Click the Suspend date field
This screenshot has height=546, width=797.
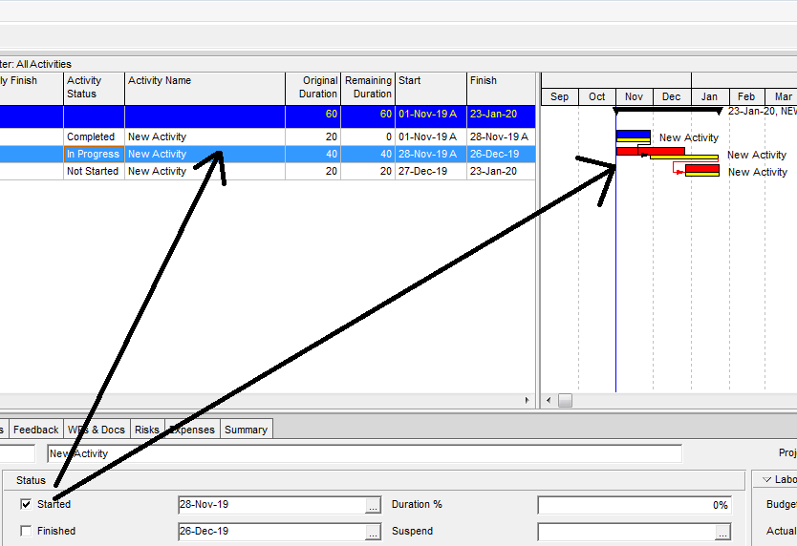[626, 532]
